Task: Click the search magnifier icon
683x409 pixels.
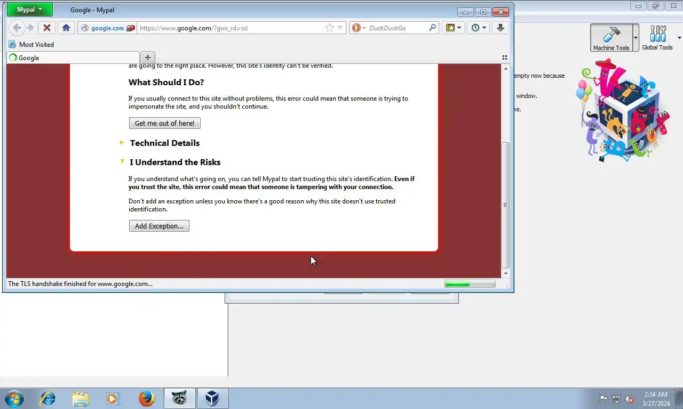Action: 433,28
